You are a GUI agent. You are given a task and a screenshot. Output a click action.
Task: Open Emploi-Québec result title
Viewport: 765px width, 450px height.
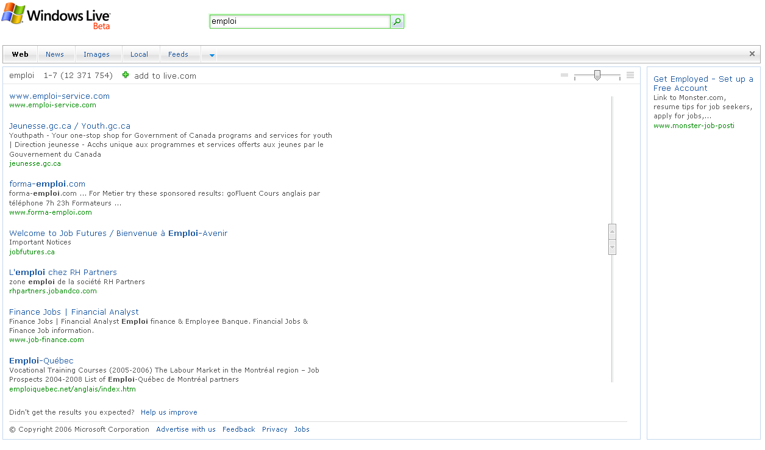click(x=41, y=360)
